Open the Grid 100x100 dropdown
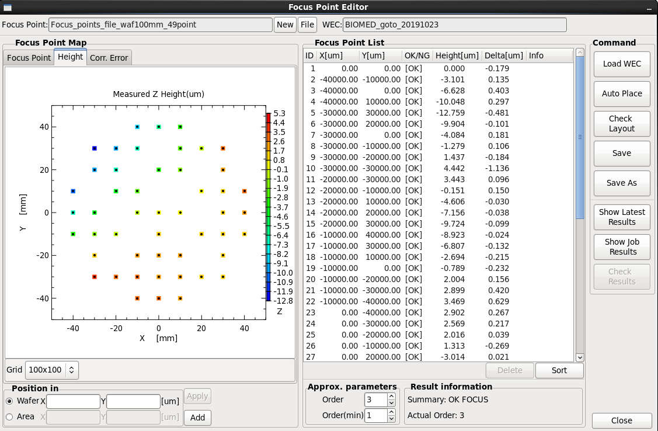The width and height of the screenshot is (658, 431). tap(51, 370)
